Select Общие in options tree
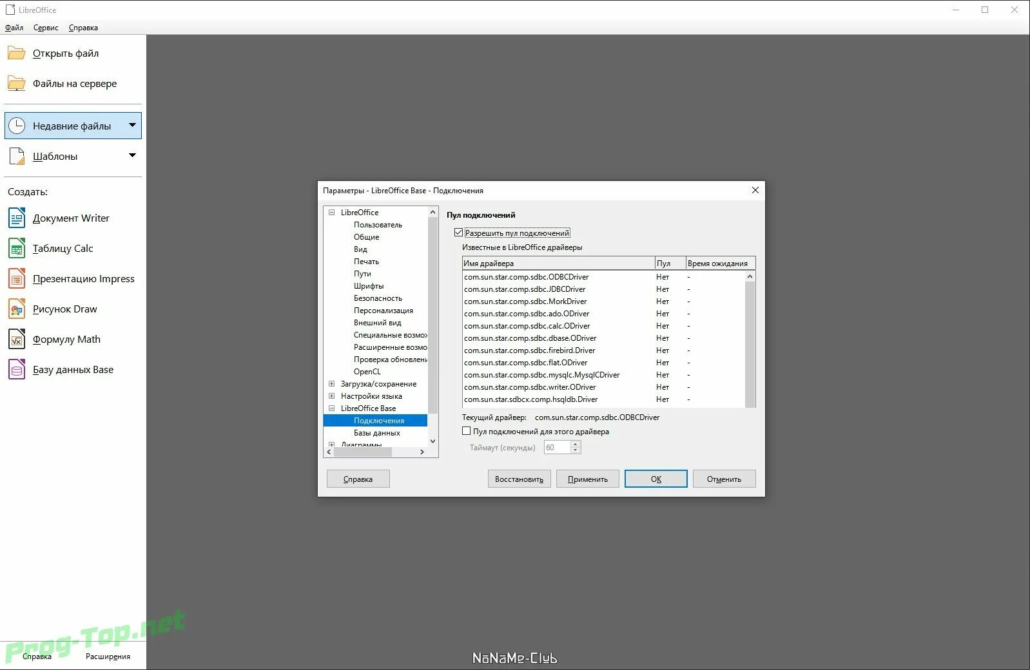The width and height of the screenshot is (1030, 670). tap(366, 237)
